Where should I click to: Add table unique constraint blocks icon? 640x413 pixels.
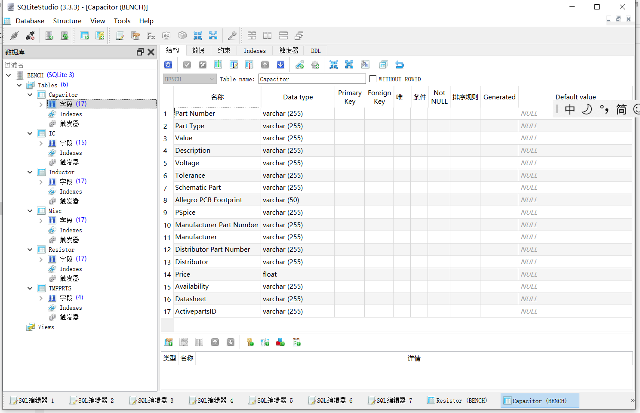pos(280,342)
